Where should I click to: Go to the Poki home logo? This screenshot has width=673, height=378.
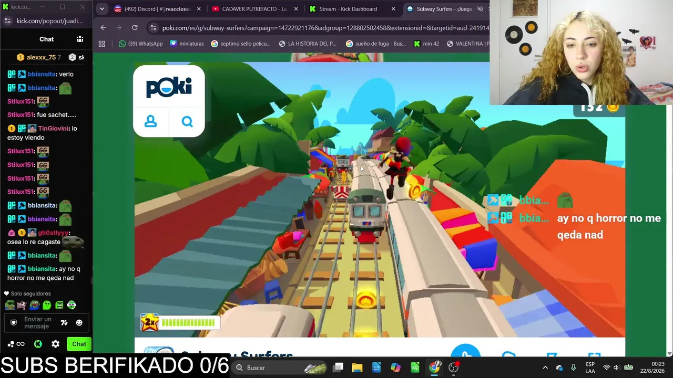click(x=169, y=87)
